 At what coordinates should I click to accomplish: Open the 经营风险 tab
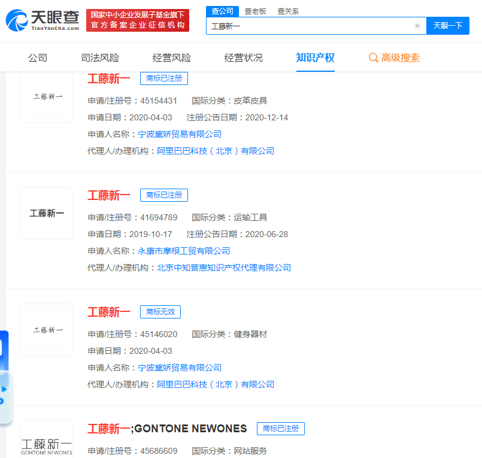click(x=171, y=57)
